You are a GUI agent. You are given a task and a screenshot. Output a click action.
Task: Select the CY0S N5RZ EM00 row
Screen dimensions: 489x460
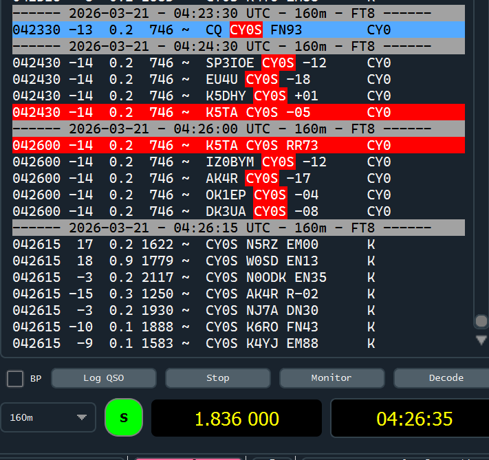[239, 245]
